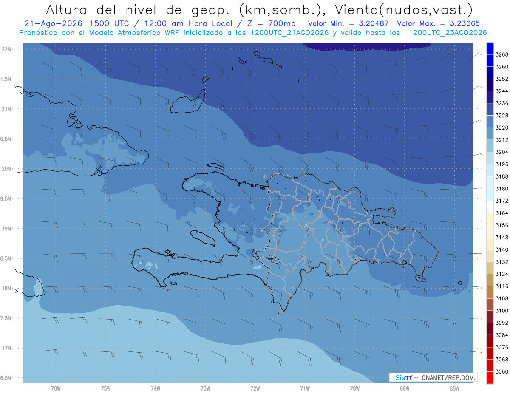Click the legend value '3252'

tap(502, 79)
